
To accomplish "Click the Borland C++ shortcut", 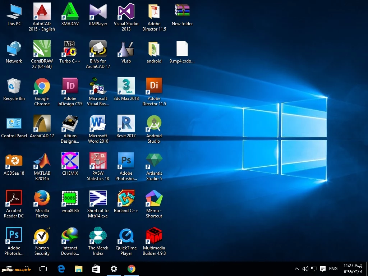I will pyautogui.click(x=126, y=201).
